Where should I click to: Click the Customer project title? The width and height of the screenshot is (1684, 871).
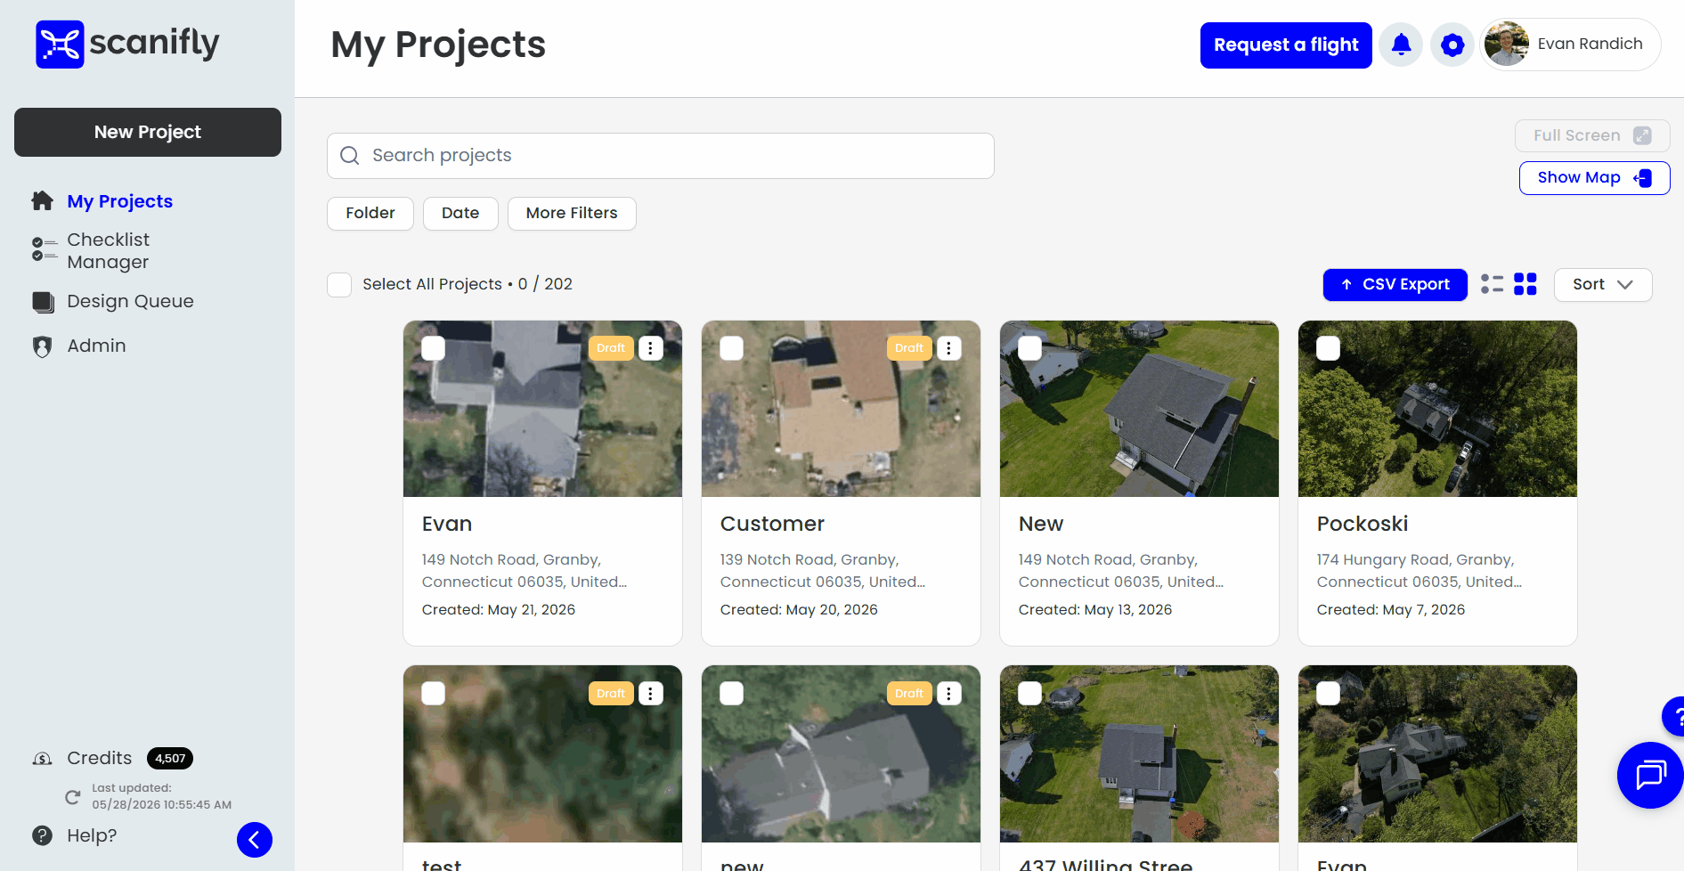click(x=772, y=525)
